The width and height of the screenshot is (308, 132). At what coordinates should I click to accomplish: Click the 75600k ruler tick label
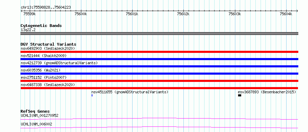81,14
